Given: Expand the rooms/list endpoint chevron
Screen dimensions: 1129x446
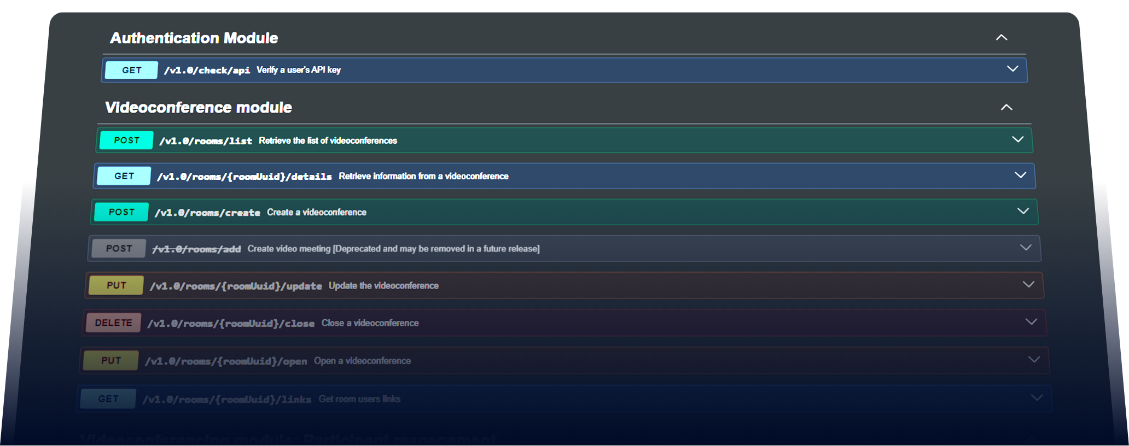Looking at the screenshot, I should [x=1017, y=139].
